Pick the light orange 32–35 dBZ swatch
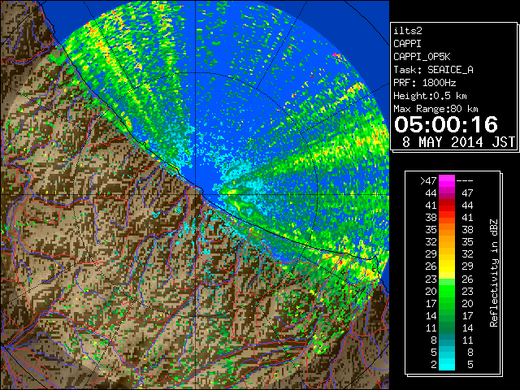 (447, 242)
